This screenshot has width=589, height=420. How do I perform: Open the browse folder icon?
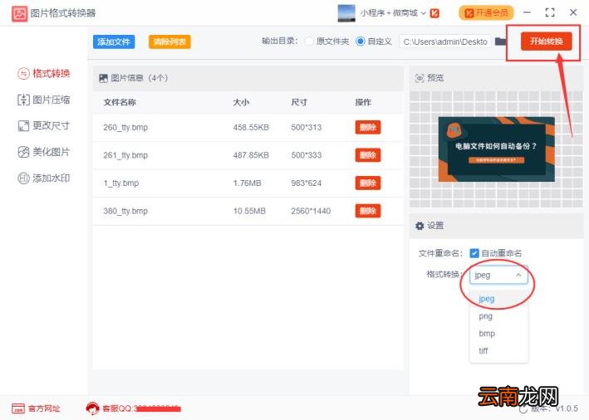tap(500, 42)
